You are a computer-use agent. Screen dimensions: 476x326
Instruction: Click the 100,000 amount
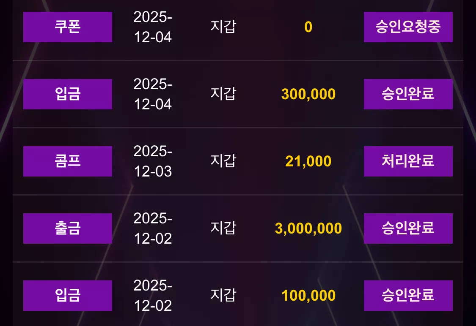click(x=308, y=296)
